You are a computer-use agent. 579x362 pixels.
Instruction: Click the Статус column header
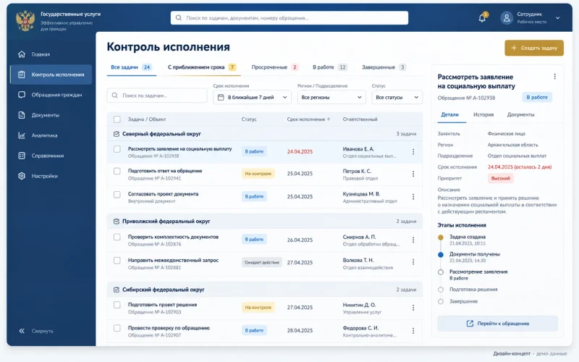249,119
